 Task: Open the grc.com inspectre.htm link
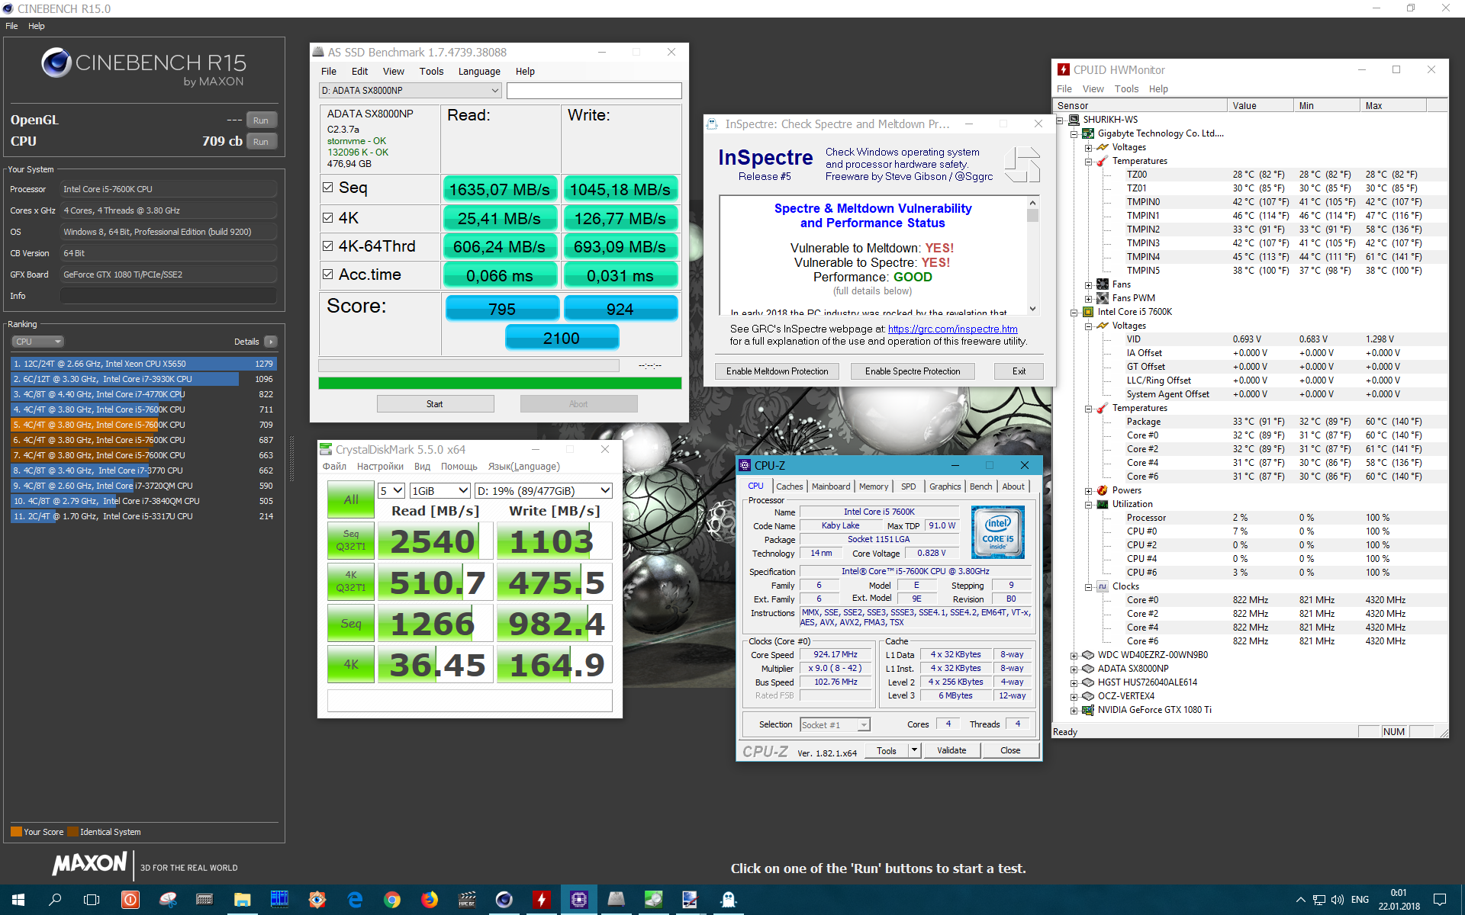pyautogui.click(x=952, y=329)
